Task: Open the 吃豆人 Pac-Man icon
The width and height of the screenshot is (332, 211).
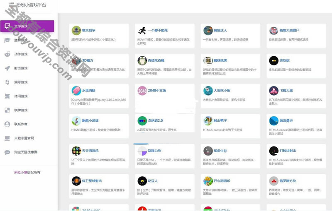Action: [x=142, y=181]
